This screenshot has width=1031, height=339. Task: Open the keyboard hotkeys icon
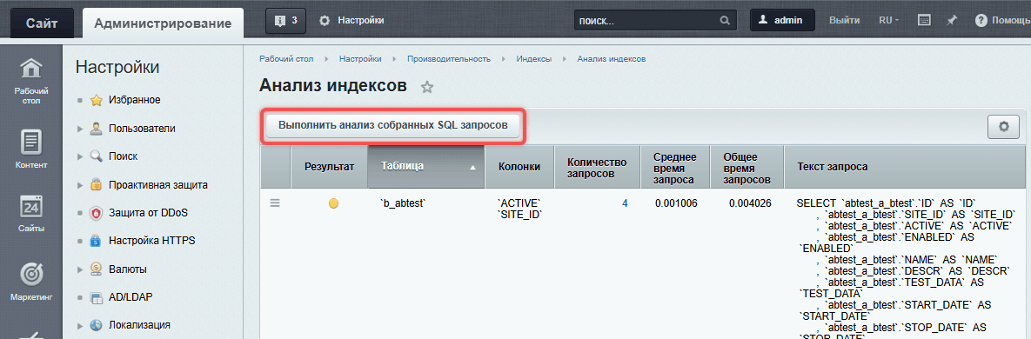pyautogui.click(x=924, y=20)
